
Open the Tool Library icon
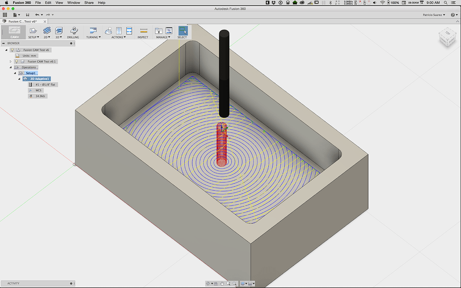pyautogui.click(x=159, y=31)
